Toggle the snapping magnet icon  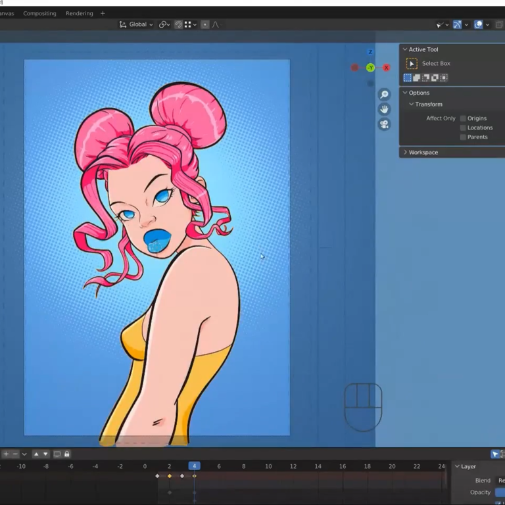coord(178,24)
